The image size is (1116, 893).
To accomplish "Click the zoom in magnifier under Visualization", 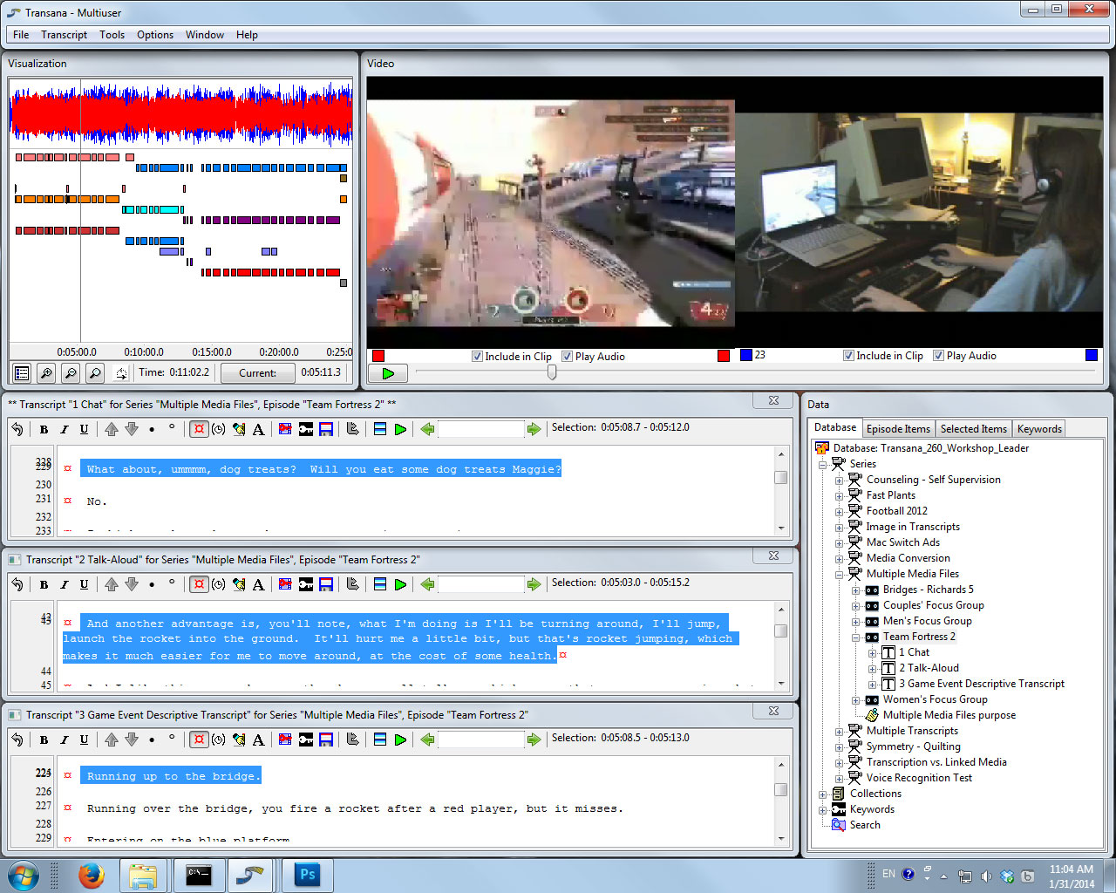I will point(46,373).
